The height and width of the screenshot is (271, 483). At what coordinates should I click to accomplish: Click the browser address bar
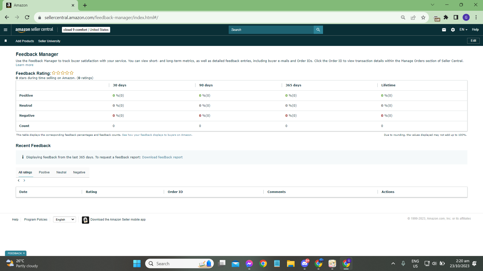point(221,17)
